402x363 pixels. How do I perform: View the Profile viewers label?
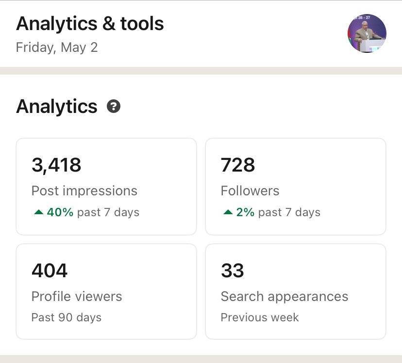(x=77, y=297)
